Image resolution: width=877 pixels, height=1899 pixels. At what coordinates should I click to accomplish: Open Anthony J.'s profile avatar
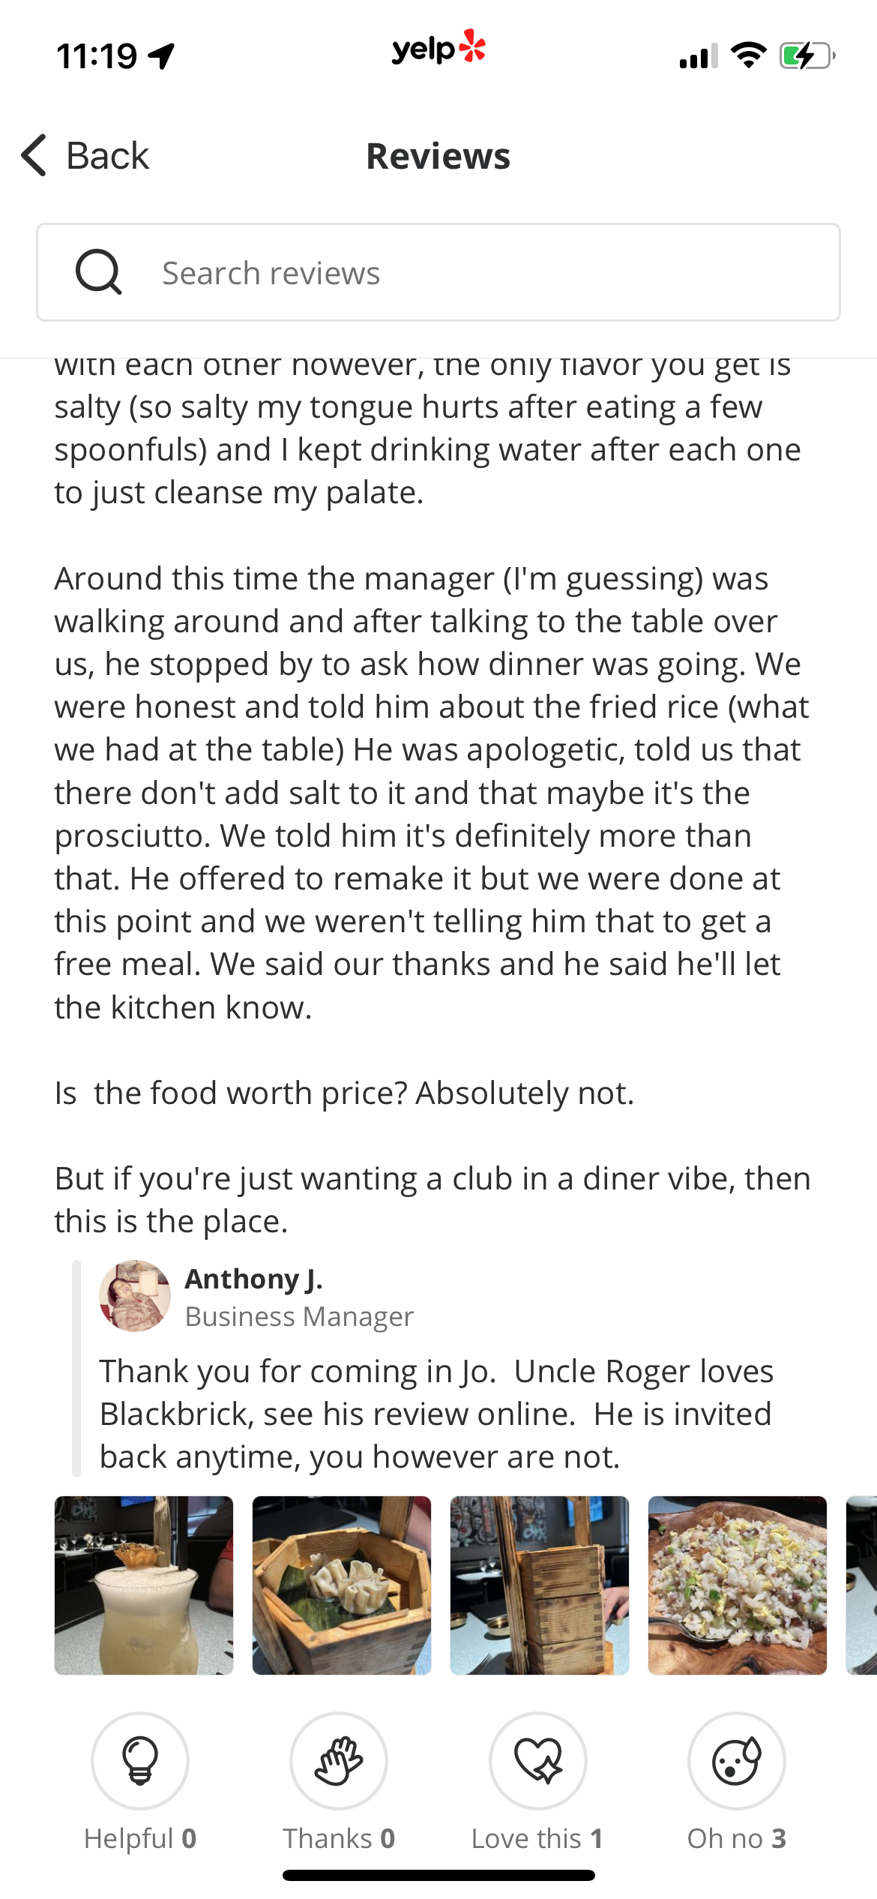135,1295
